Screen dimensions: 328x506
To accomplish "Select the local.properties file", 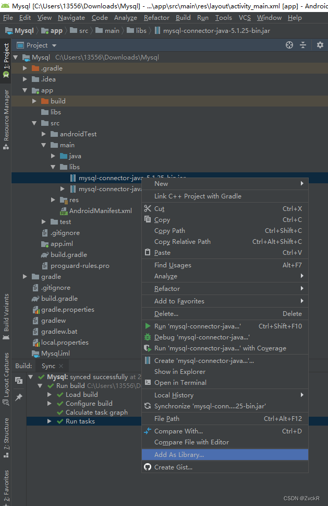I will pyautogui.click(x=65, y=343).
